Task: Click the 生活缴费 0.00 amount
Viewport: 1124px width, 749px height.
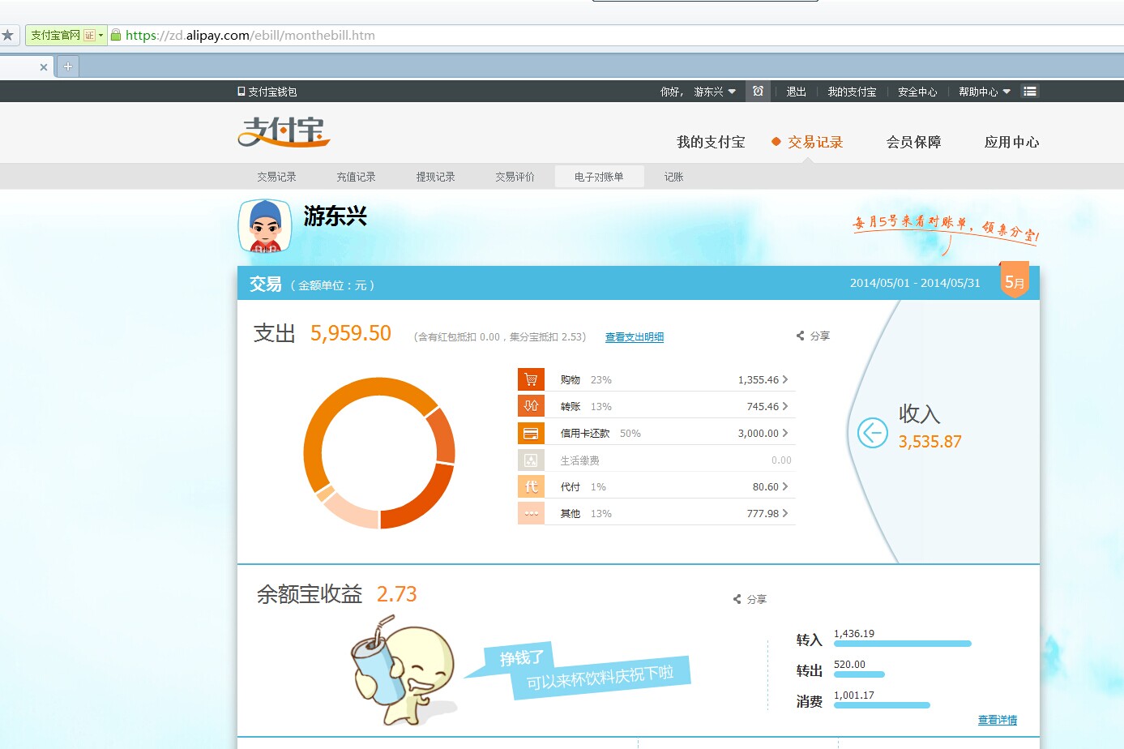Action: click(x=781, y=460)
